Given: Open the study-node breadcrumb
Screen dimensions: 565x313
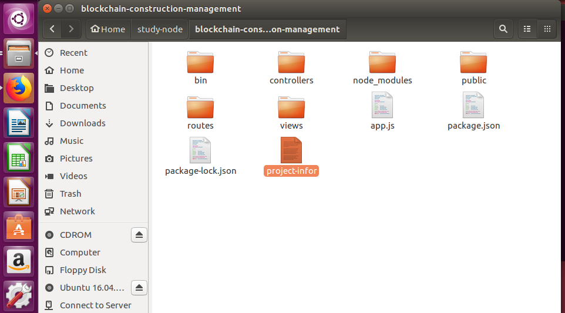Looking at the screenshot, I should (x=160, y=29).
